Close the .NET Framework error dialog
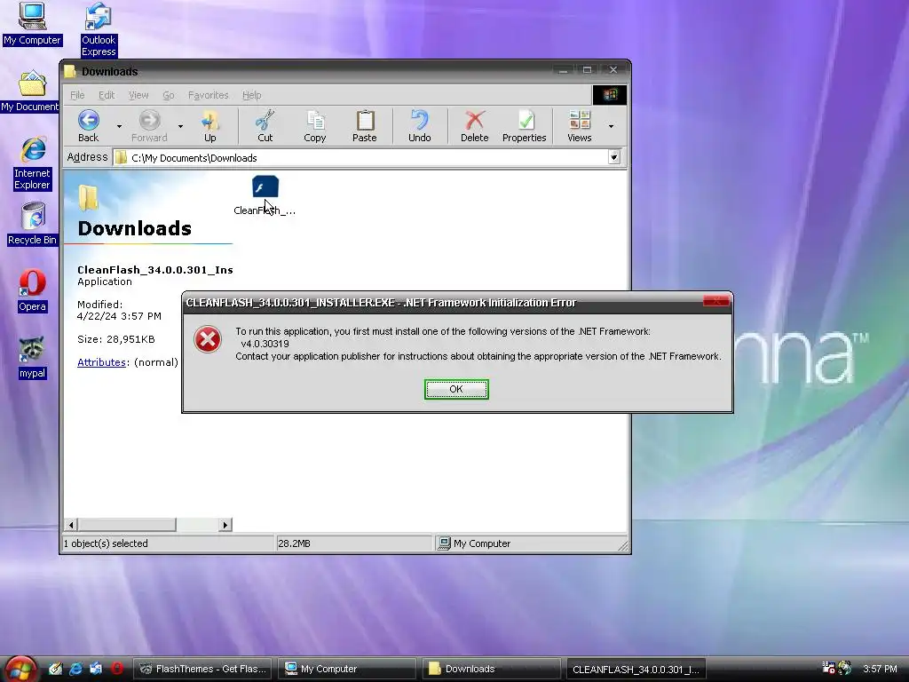The width and height of the screenshot is (909, 682). 716,300
